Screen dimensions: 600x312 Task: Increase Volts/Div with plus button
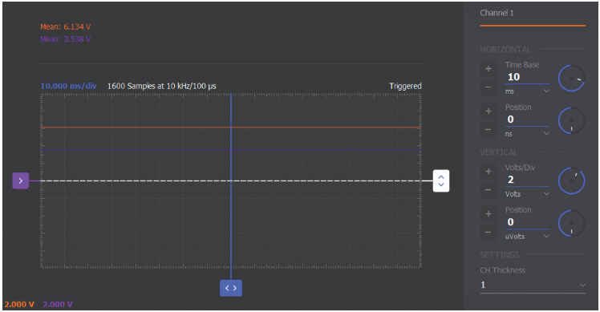coord(489,172)
